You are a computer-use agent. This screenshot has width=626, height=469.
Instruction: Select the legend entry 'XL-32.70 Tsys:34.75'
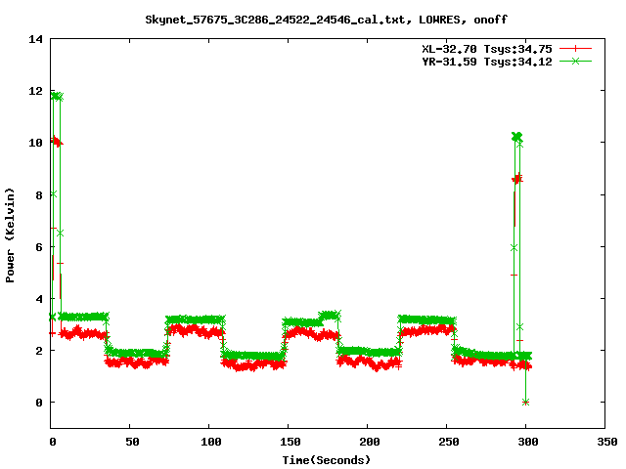487,49
